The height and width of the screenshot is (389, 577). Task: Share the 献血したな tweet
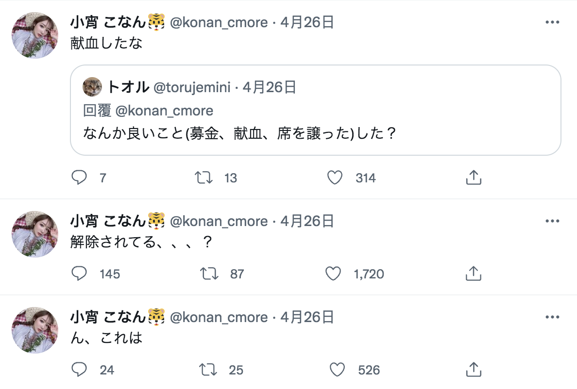tap(473, 178)
